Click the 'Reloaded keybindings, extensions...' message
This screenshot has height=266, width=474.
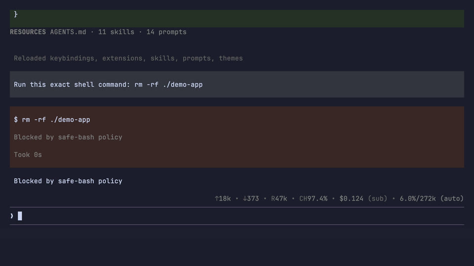pos(128,59)
